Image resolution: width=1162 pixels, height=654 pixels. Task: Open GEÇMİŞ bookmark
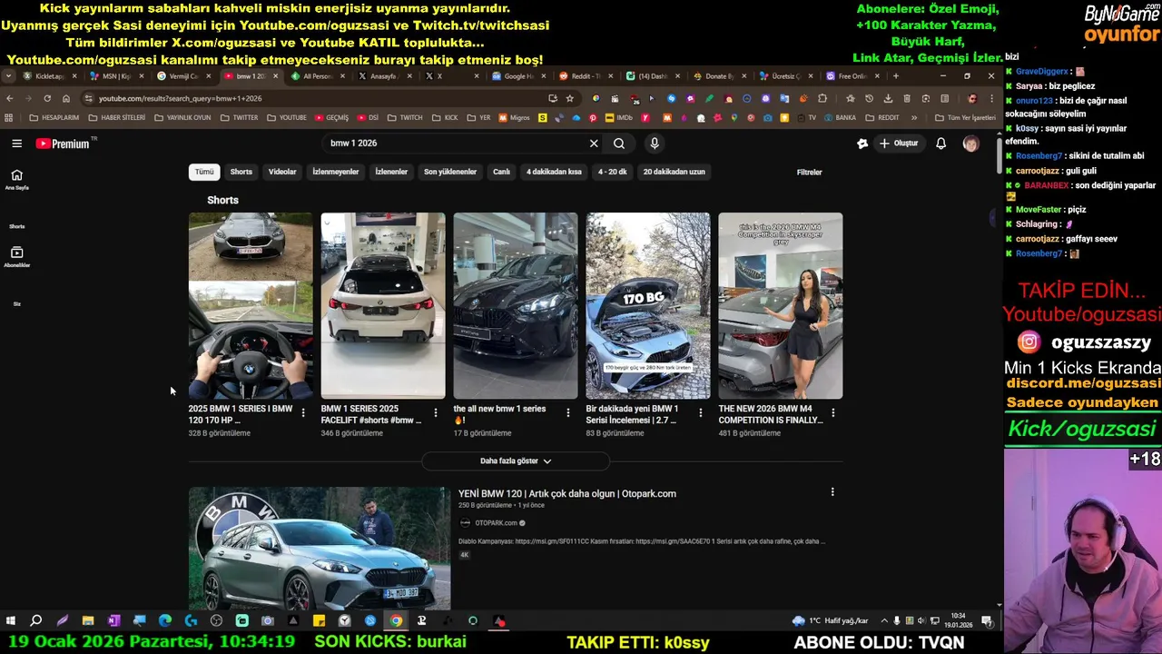click(331, 118)
